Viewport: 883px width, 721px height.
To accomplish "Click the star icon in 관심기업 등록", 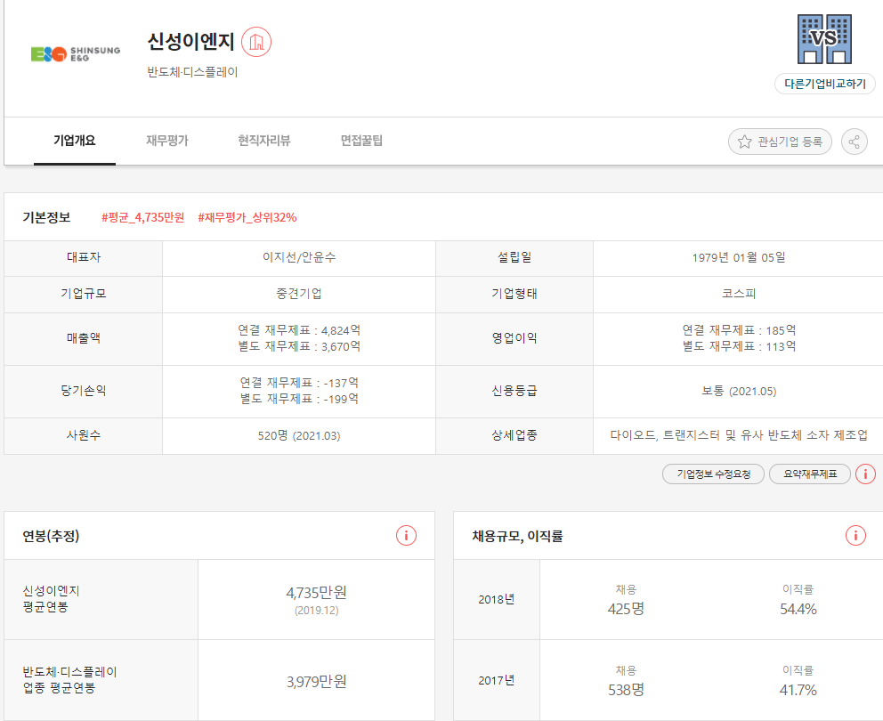I will click(x=744, y=142).
